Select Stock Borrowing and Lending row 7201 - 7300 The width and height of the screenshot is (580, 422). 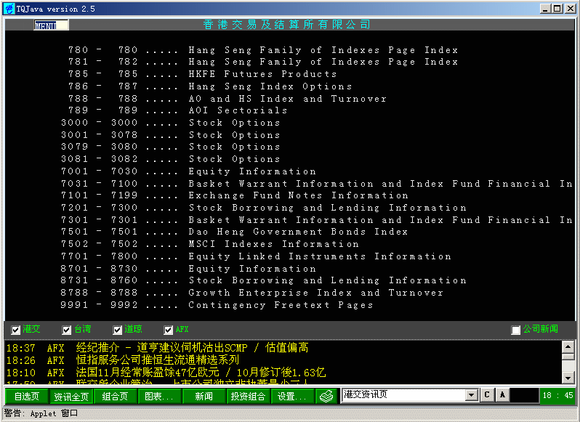[264, 207]
